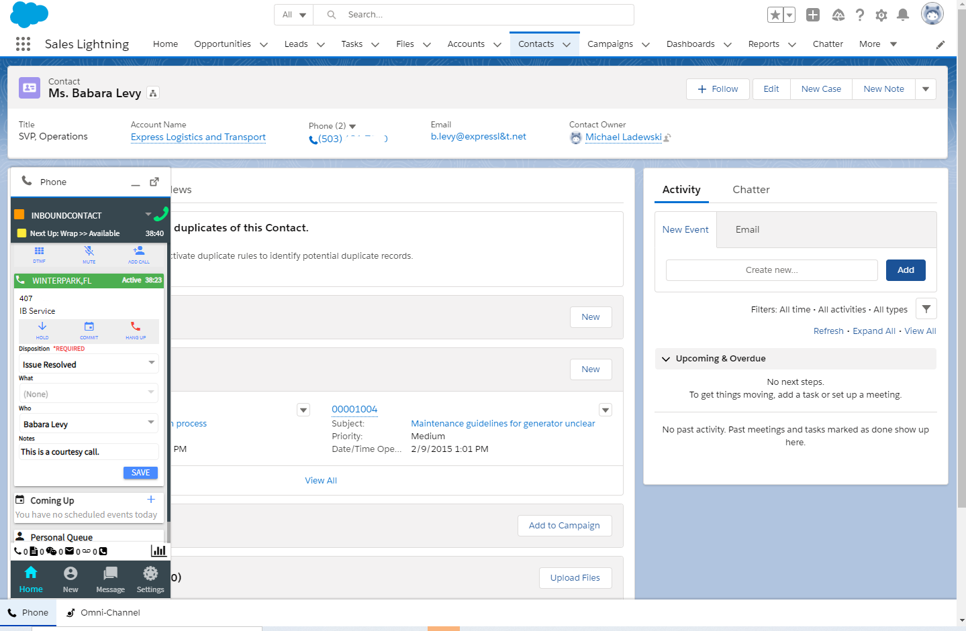Pop out the Phone widget
This screenshot has height=631, width=966.
pyautogui.click(x=154, y=181)
